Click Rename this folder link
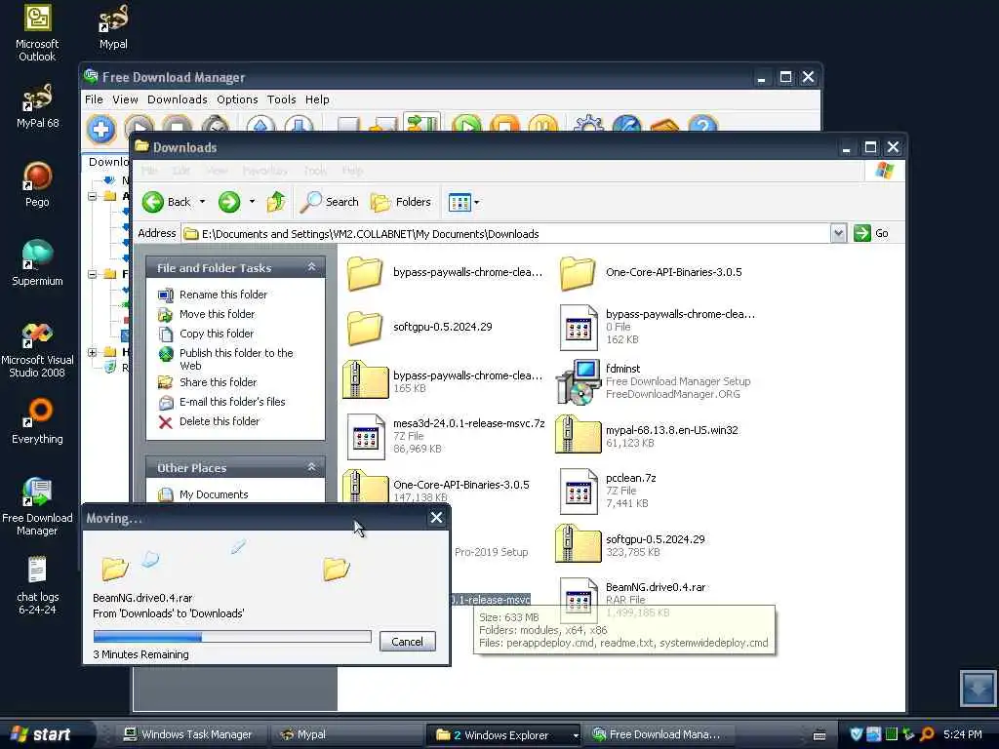 (x=223, y=295)
